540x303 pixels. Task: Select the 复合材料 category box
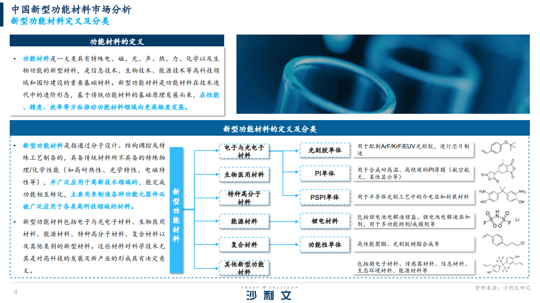(x=244, y=244)
